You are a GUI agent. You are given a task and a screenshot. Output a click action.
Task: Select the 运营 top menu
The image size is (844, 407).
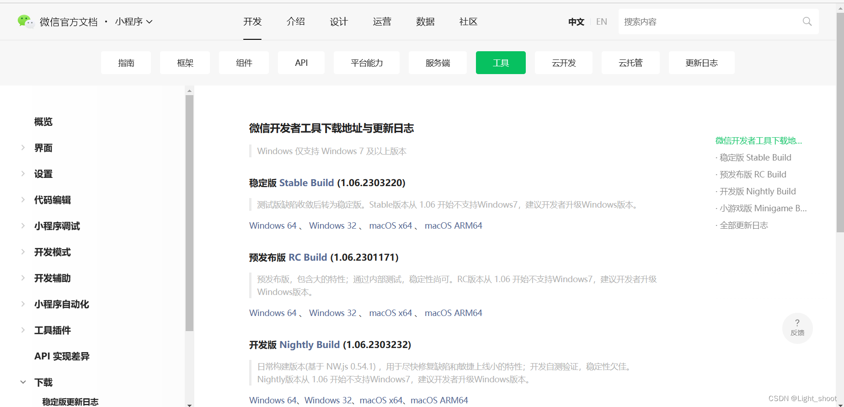coord(382,21)
